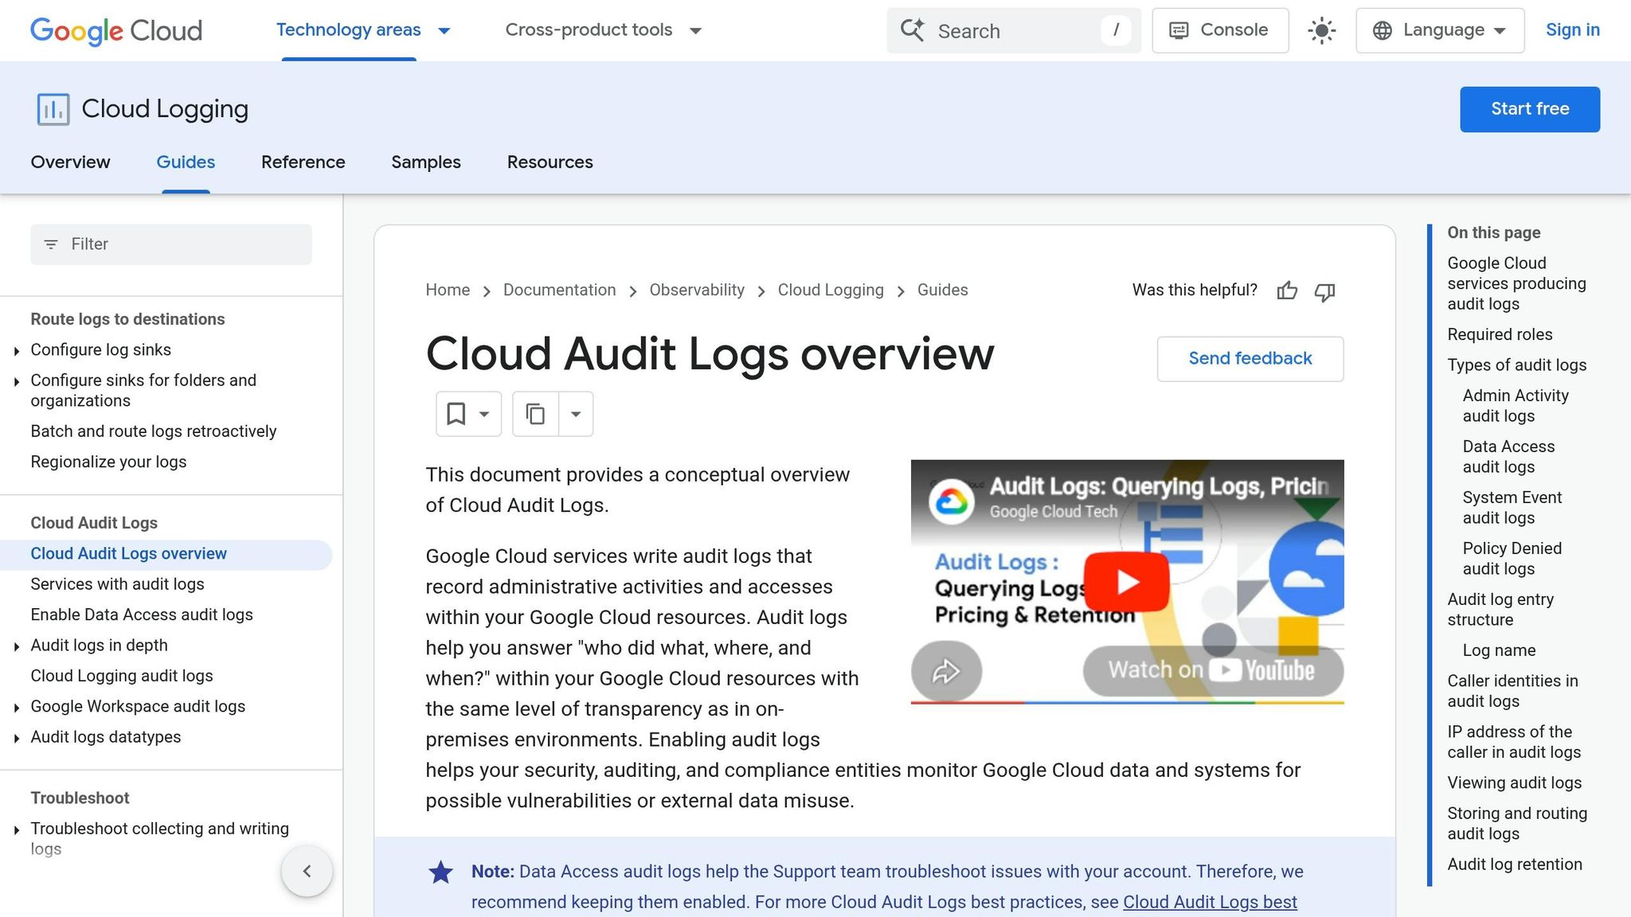Click Observability breadcrumb link
This screenshot has width=1631, height=917.
[697, 291]
